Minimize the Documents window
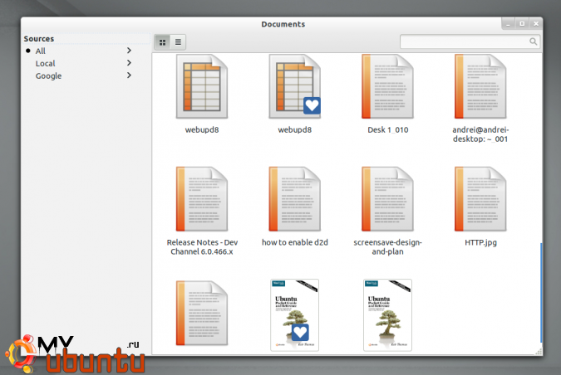 [x=508, y=23]
